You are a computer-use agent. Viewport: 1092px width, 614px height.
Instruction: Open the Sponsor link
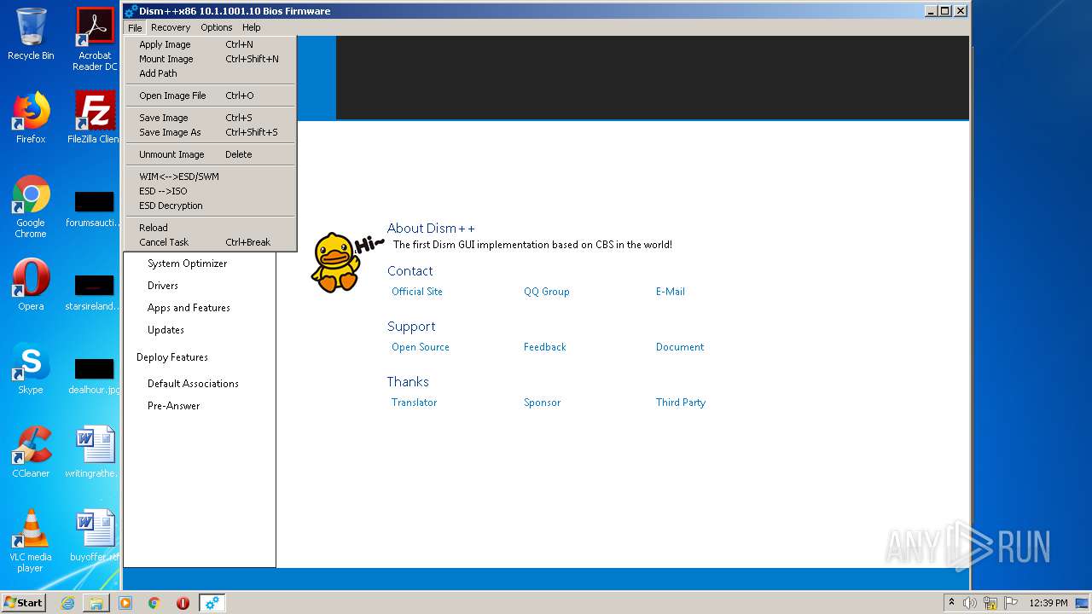542,403
